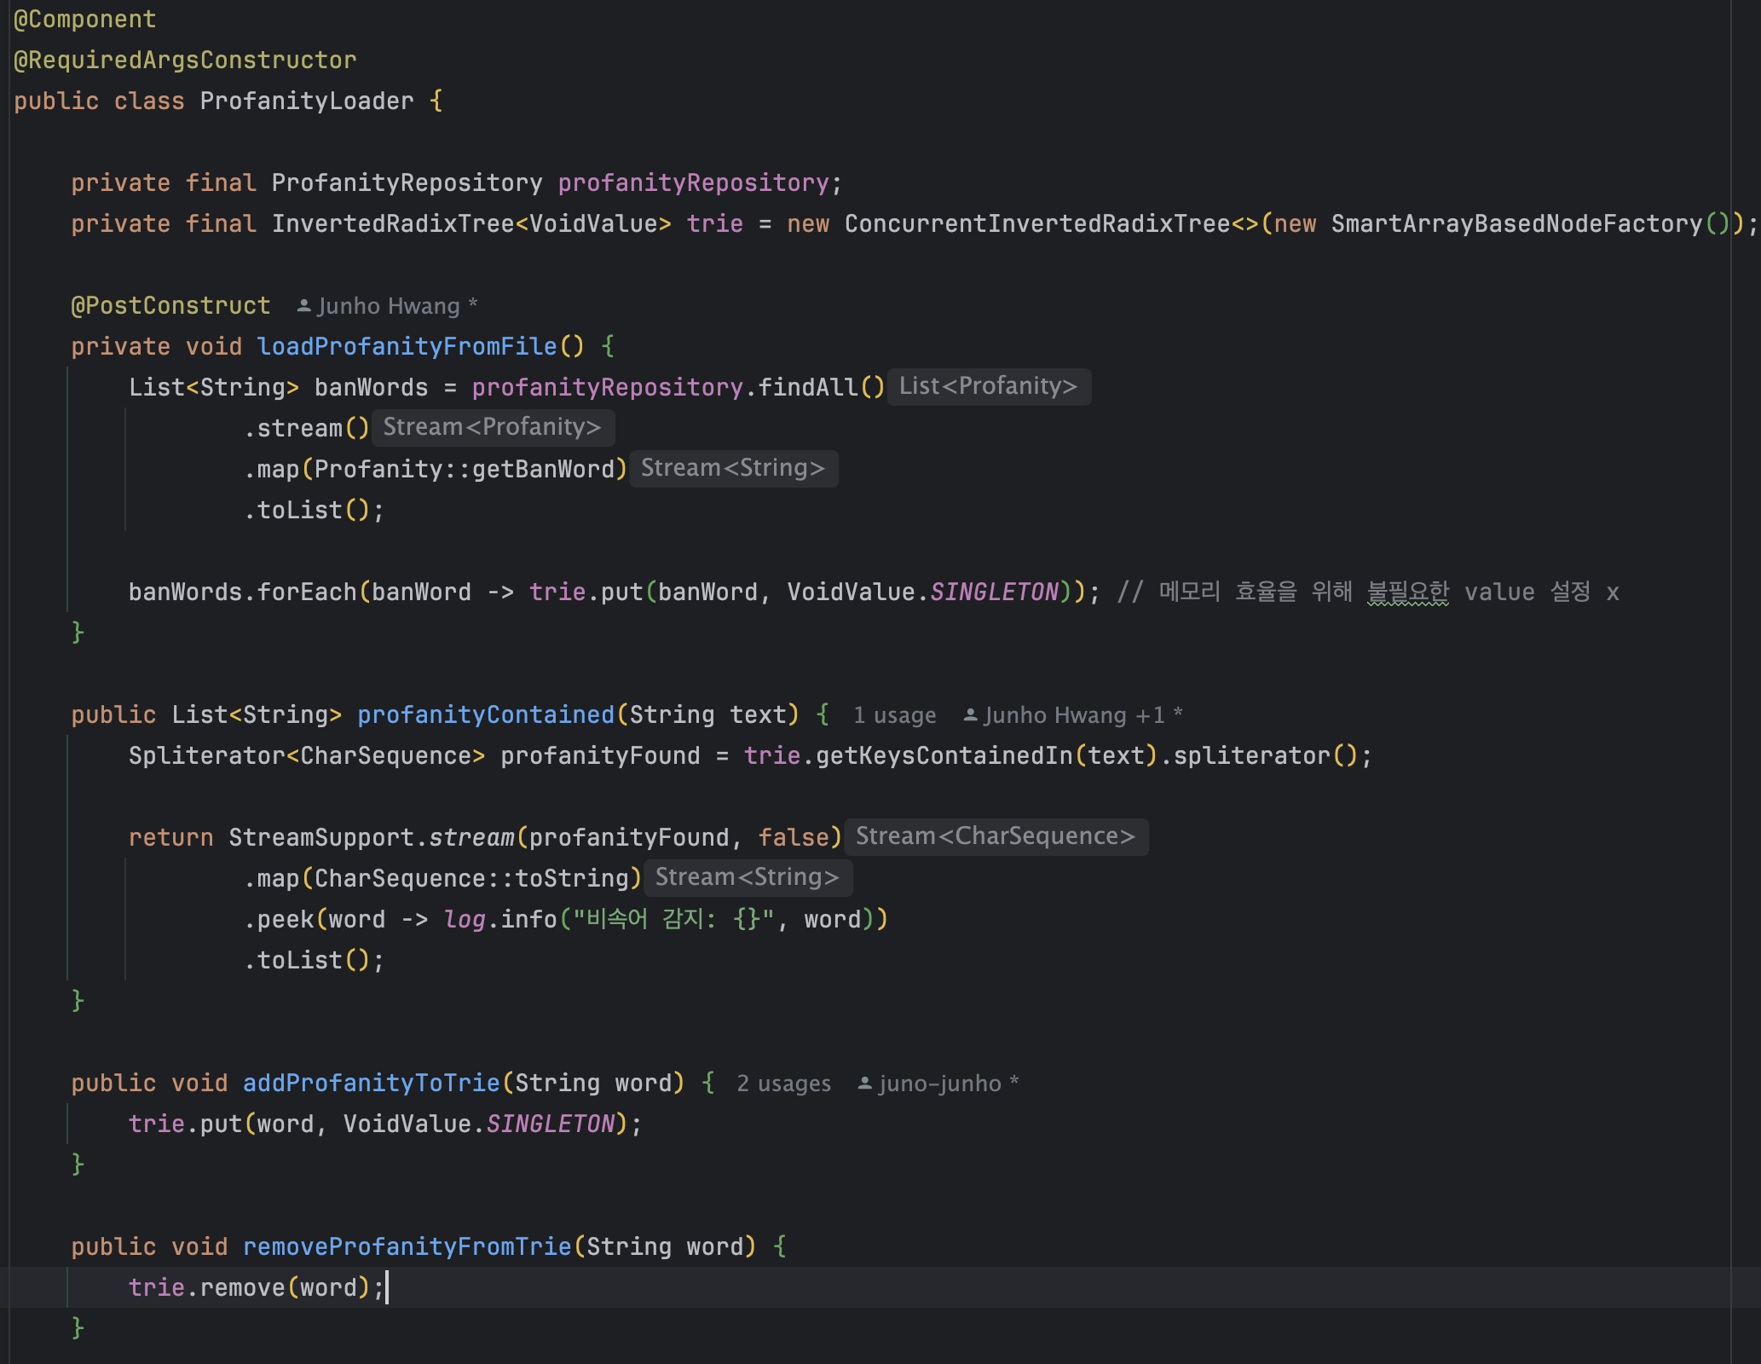Click SmartArrayBasedNodeFactory in the field declaration
1761x1364 pixels.
pos(1516,224)
